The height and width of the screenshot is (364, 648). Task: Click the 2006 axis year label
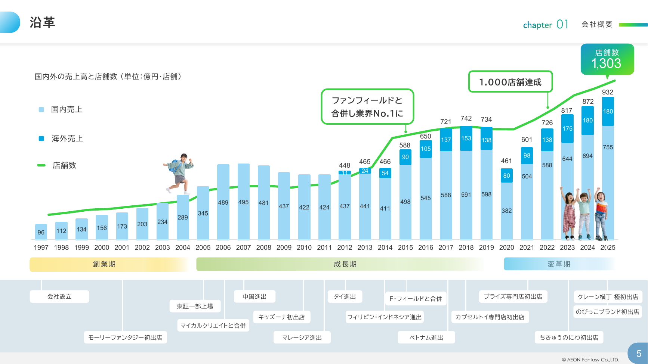tap(223, 248)
